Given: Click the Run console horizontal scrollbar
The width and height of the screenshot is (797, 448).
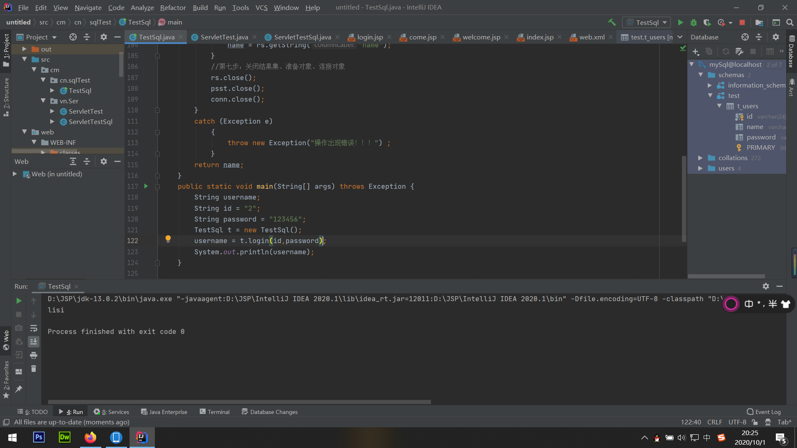Looking at the screenshot, I should (240, 402).
